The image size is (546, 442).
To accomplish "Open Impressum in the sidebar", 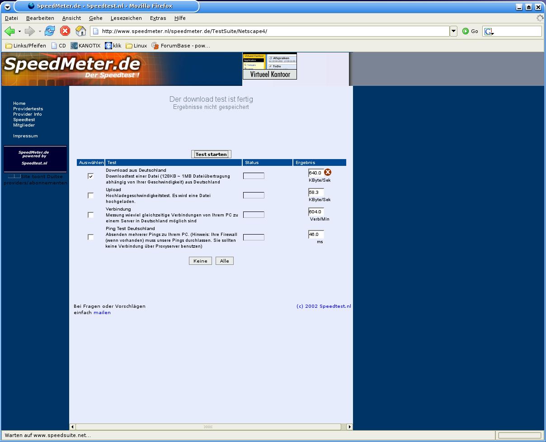I will [x=25, y=136].
